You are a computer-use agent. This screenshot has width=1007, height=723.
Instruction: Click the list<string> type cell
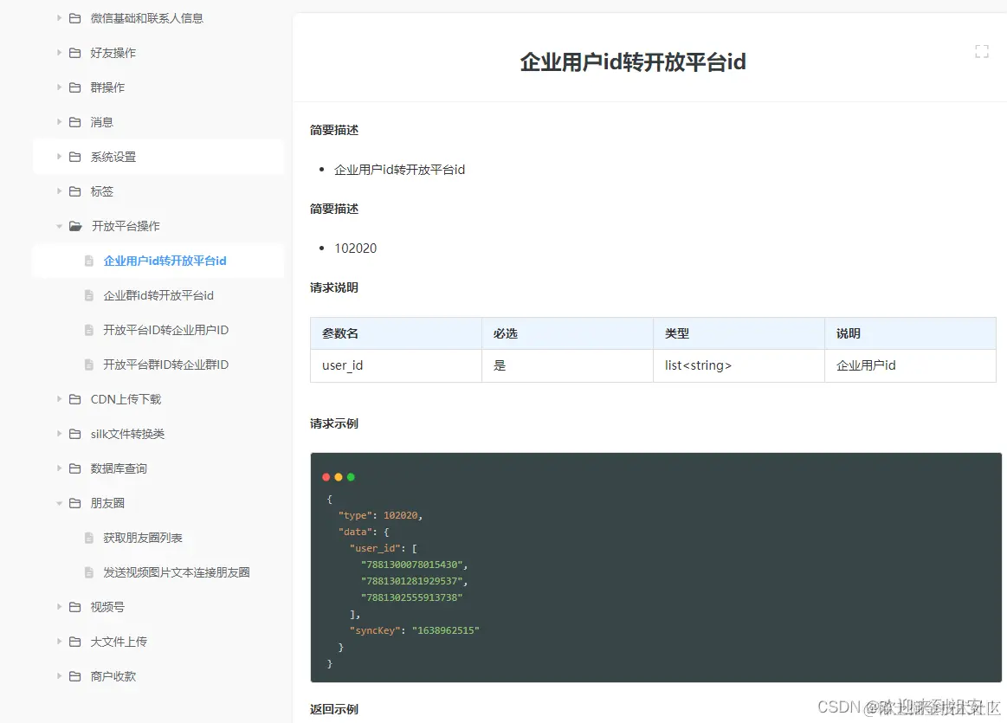(x=739, y=366)
